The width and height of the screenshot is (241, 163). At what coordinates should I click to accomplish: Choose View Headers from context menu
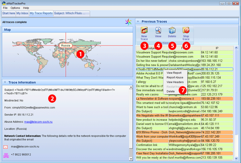(x=175, y=82)
